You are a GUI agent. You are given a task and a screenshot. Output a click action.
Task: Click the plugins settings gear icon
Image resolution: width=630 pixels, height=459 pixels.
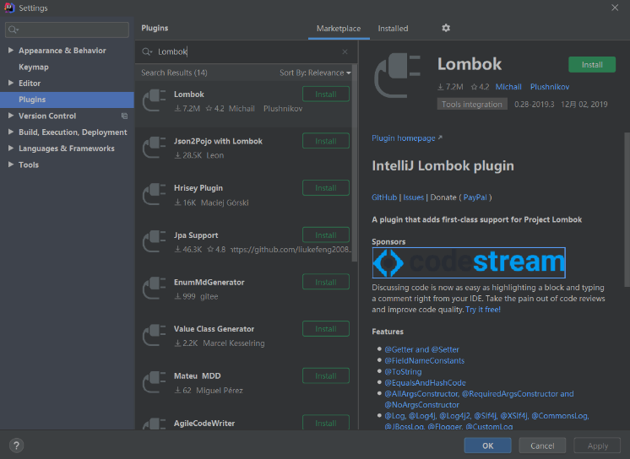446,29
